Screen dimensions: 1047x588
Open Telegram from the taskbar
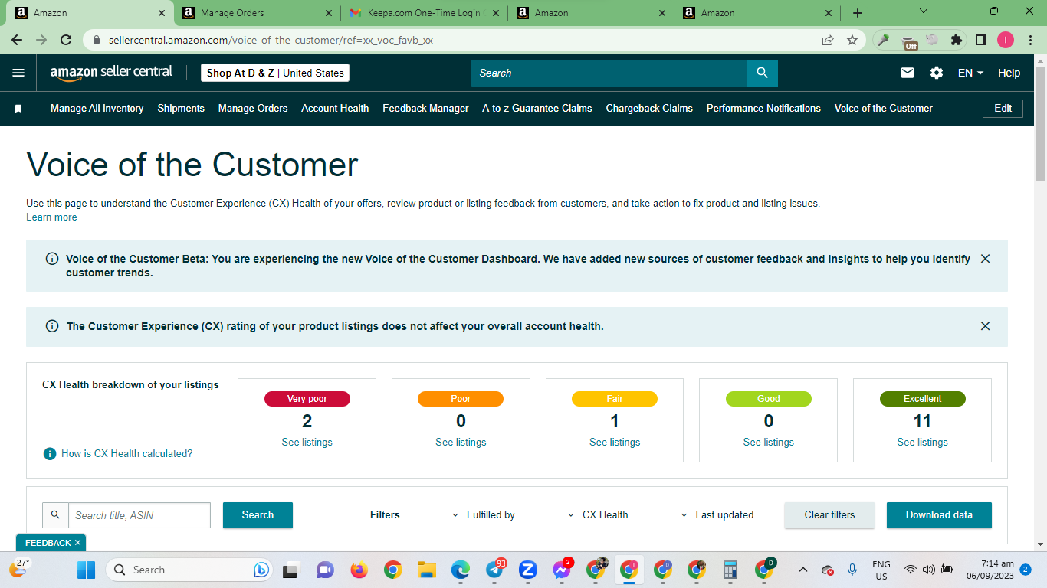[495, 570]
